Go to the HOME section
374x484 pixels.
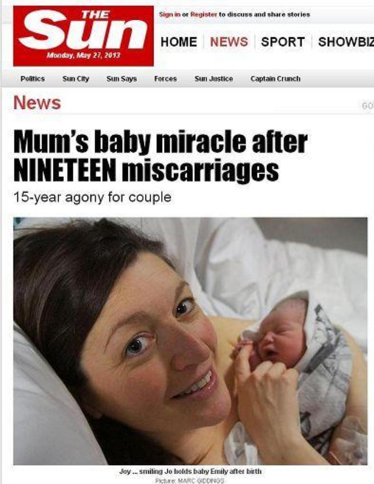point(179,42)
